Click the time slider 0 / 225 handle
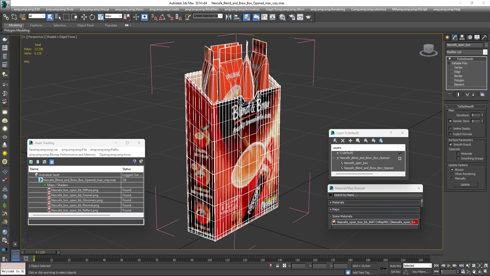Image resolution: width=490 pixels, height=276 pixels. tap(40, 252)
